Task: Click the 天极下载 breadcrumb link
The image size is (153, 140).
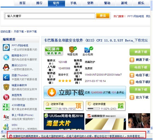Action: 19,32
